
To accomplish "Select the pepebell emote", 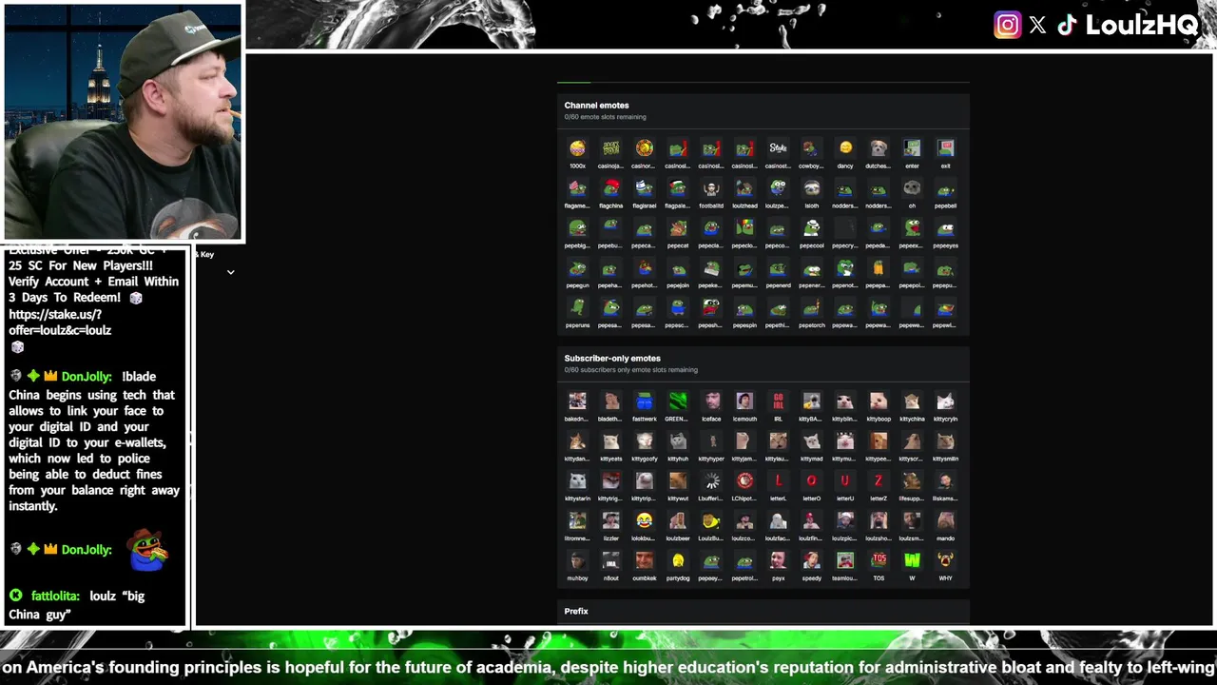I will pos(945,188).
